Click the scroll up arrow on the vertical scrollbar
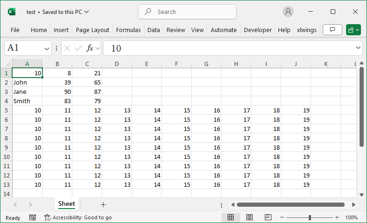 361,63
